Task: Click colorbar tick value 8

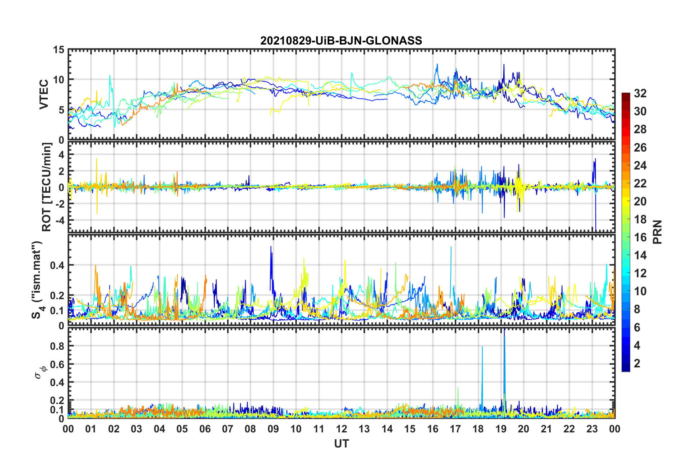Action: (x=637, y=309)
